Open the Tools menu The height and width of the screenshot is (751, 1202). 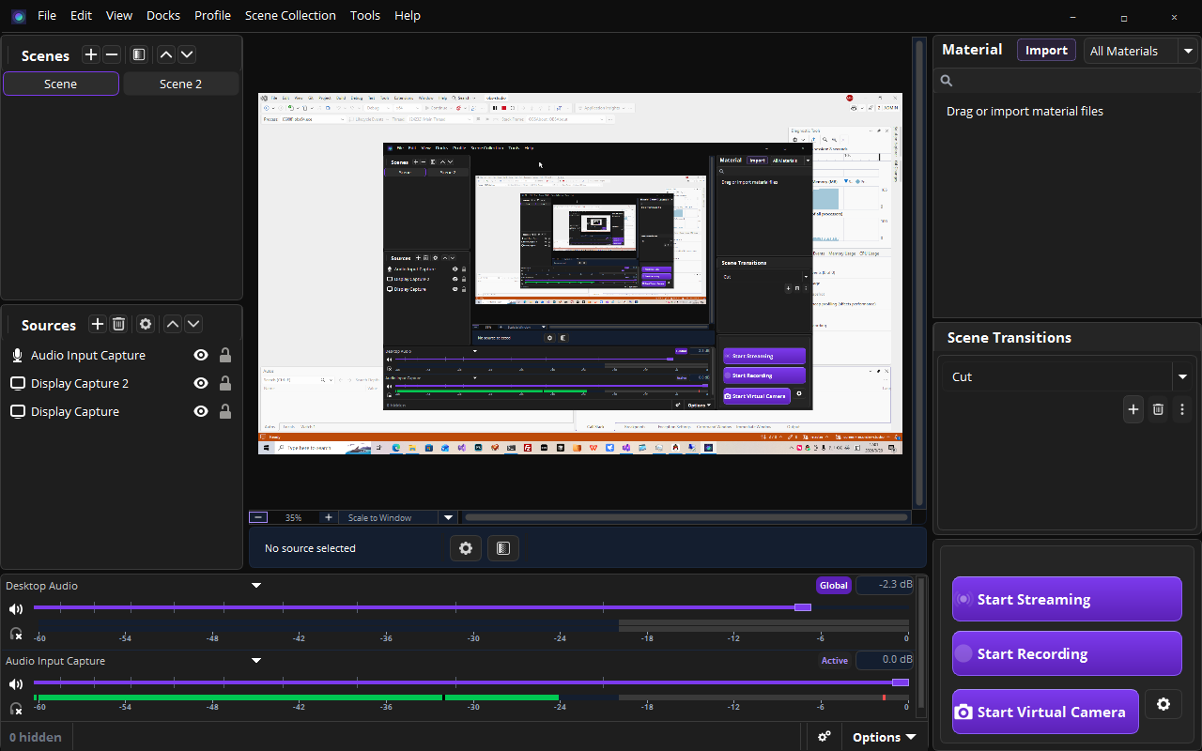click(x=365, y=16)
